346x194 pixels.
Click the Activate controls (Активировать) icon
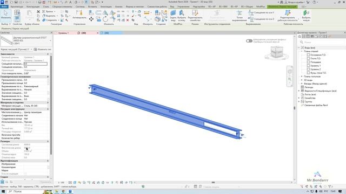click(79, 15)
